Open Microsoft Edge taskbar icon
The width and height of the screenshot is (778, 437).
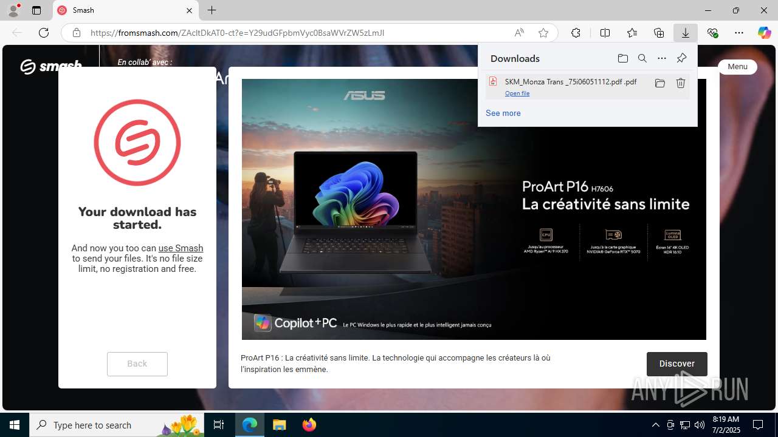tap(250, 425)
